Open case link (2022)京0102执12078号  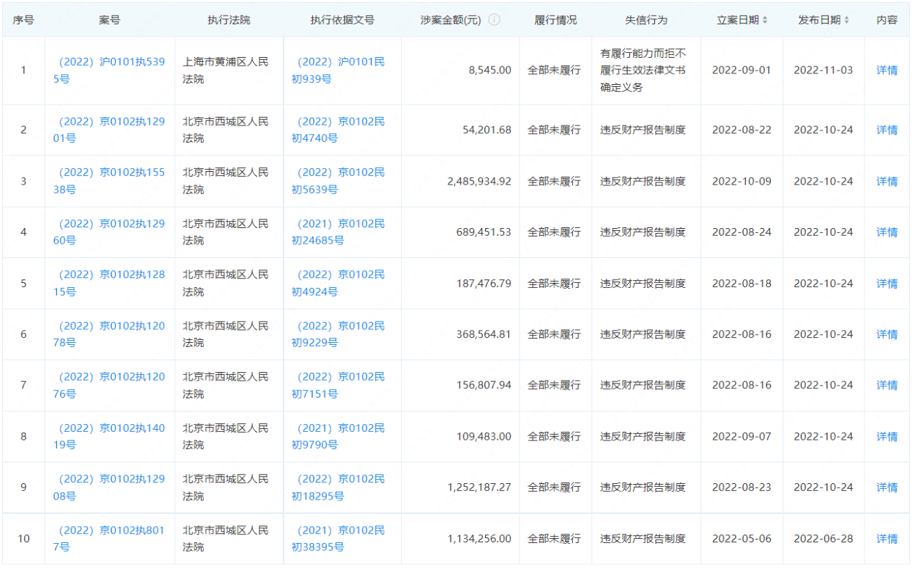pos(109,334)
